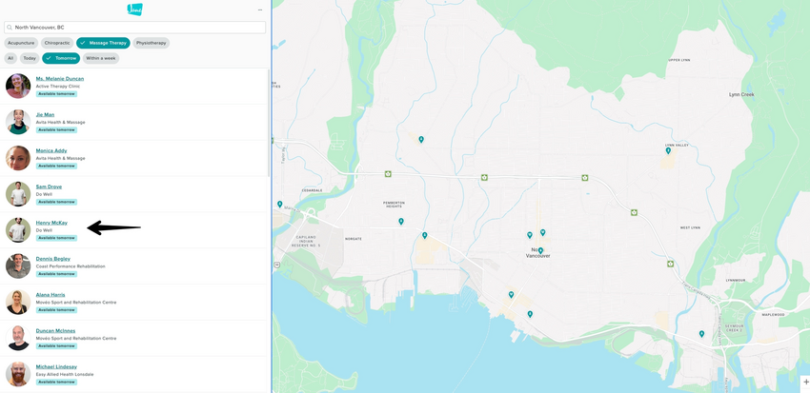Open Henry McKay's practitioner link
The image size is (810, 393).
pos(51,223)
